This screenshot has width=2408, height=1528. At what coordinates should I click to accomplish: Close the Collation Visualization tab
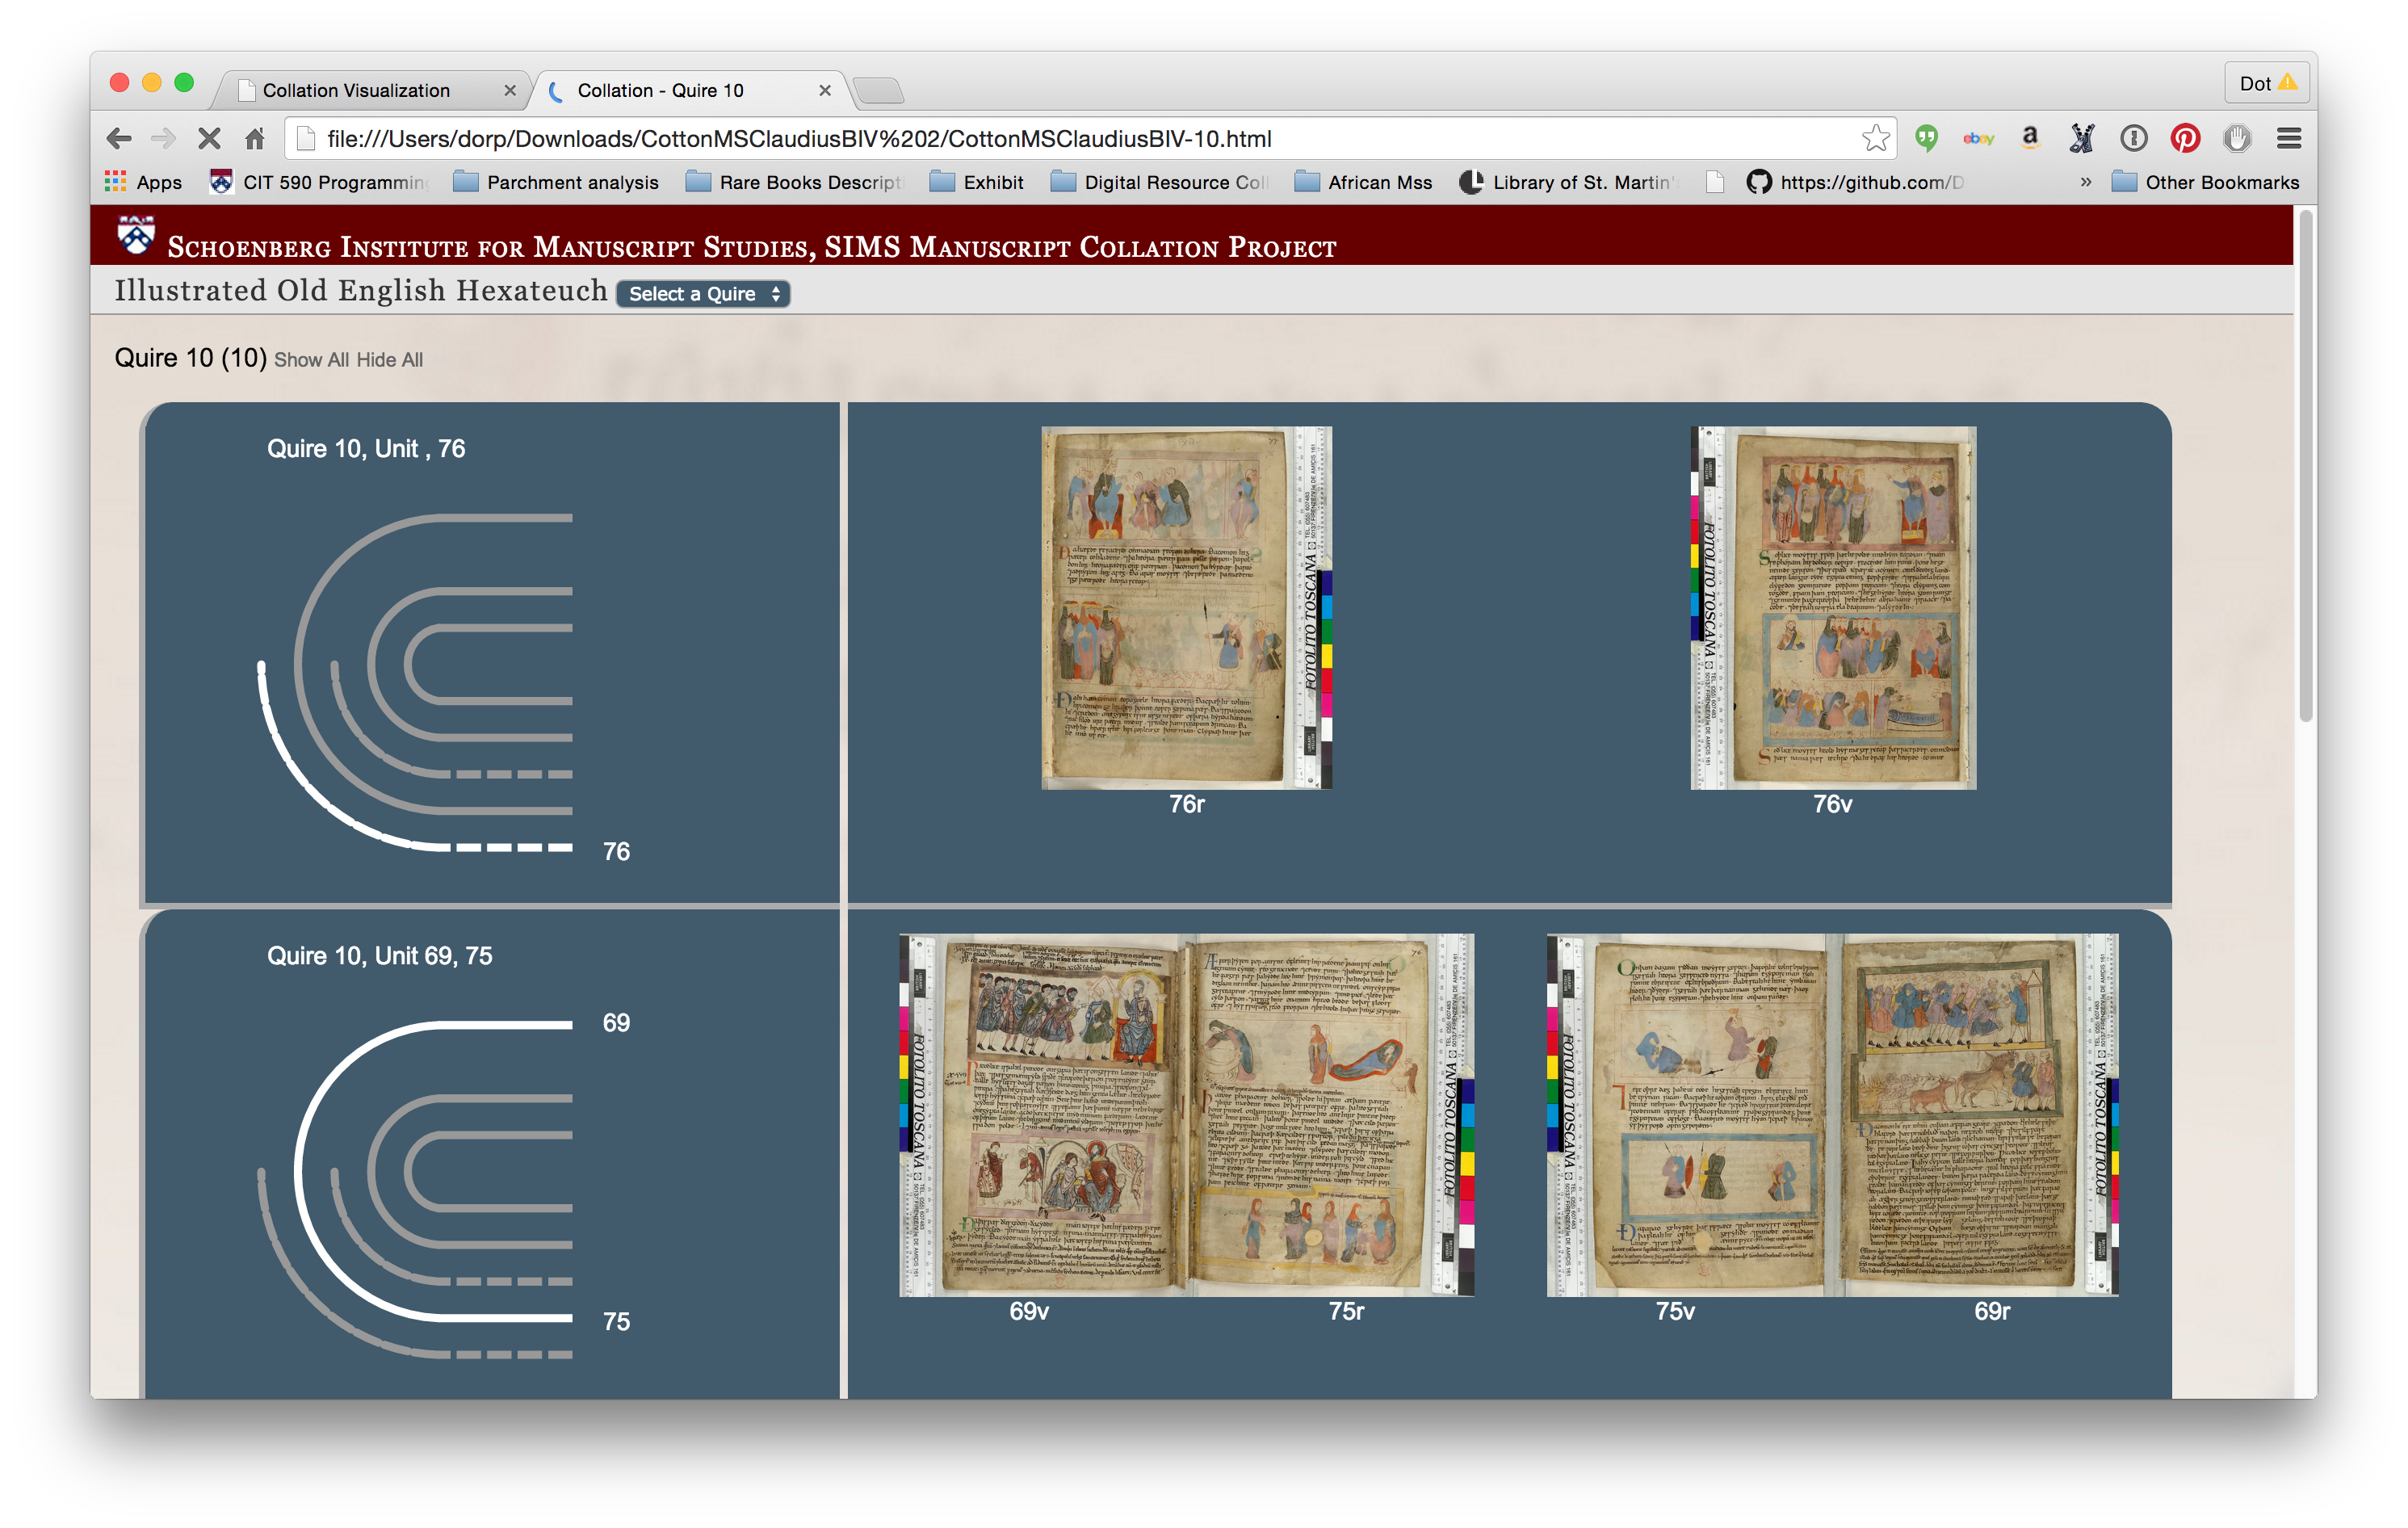point(510,90)
